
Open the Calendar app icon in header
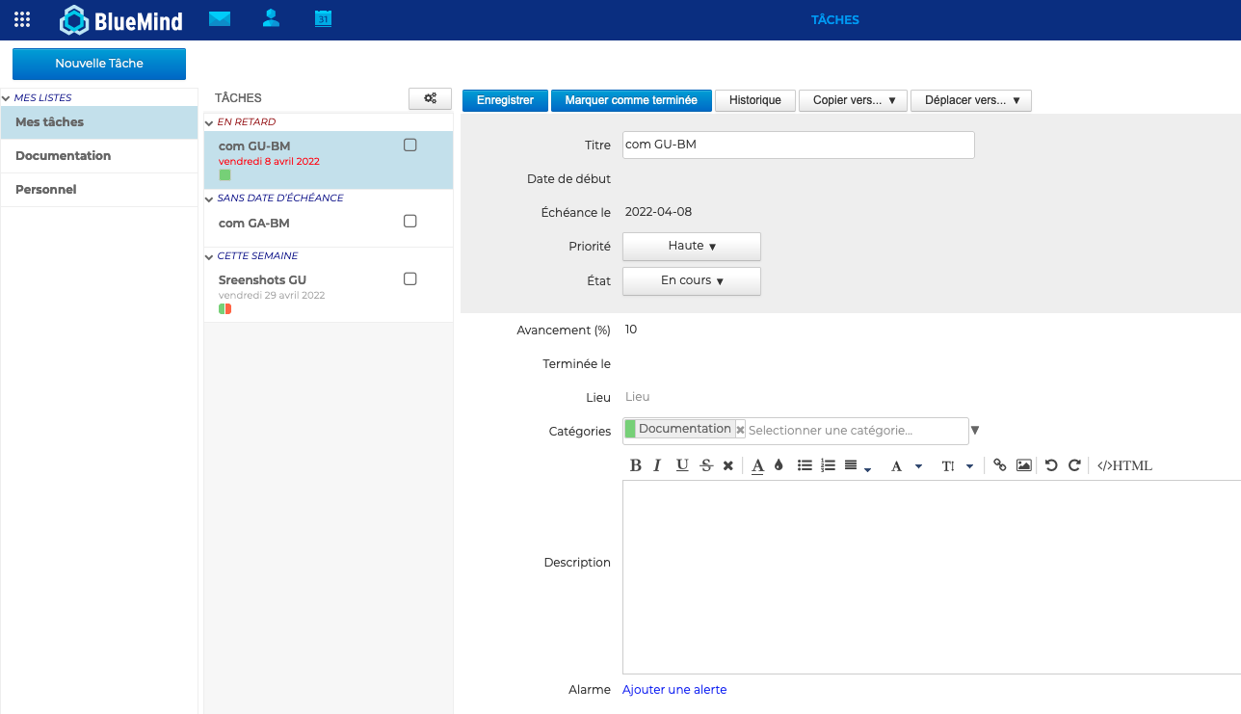coord(323,18)
